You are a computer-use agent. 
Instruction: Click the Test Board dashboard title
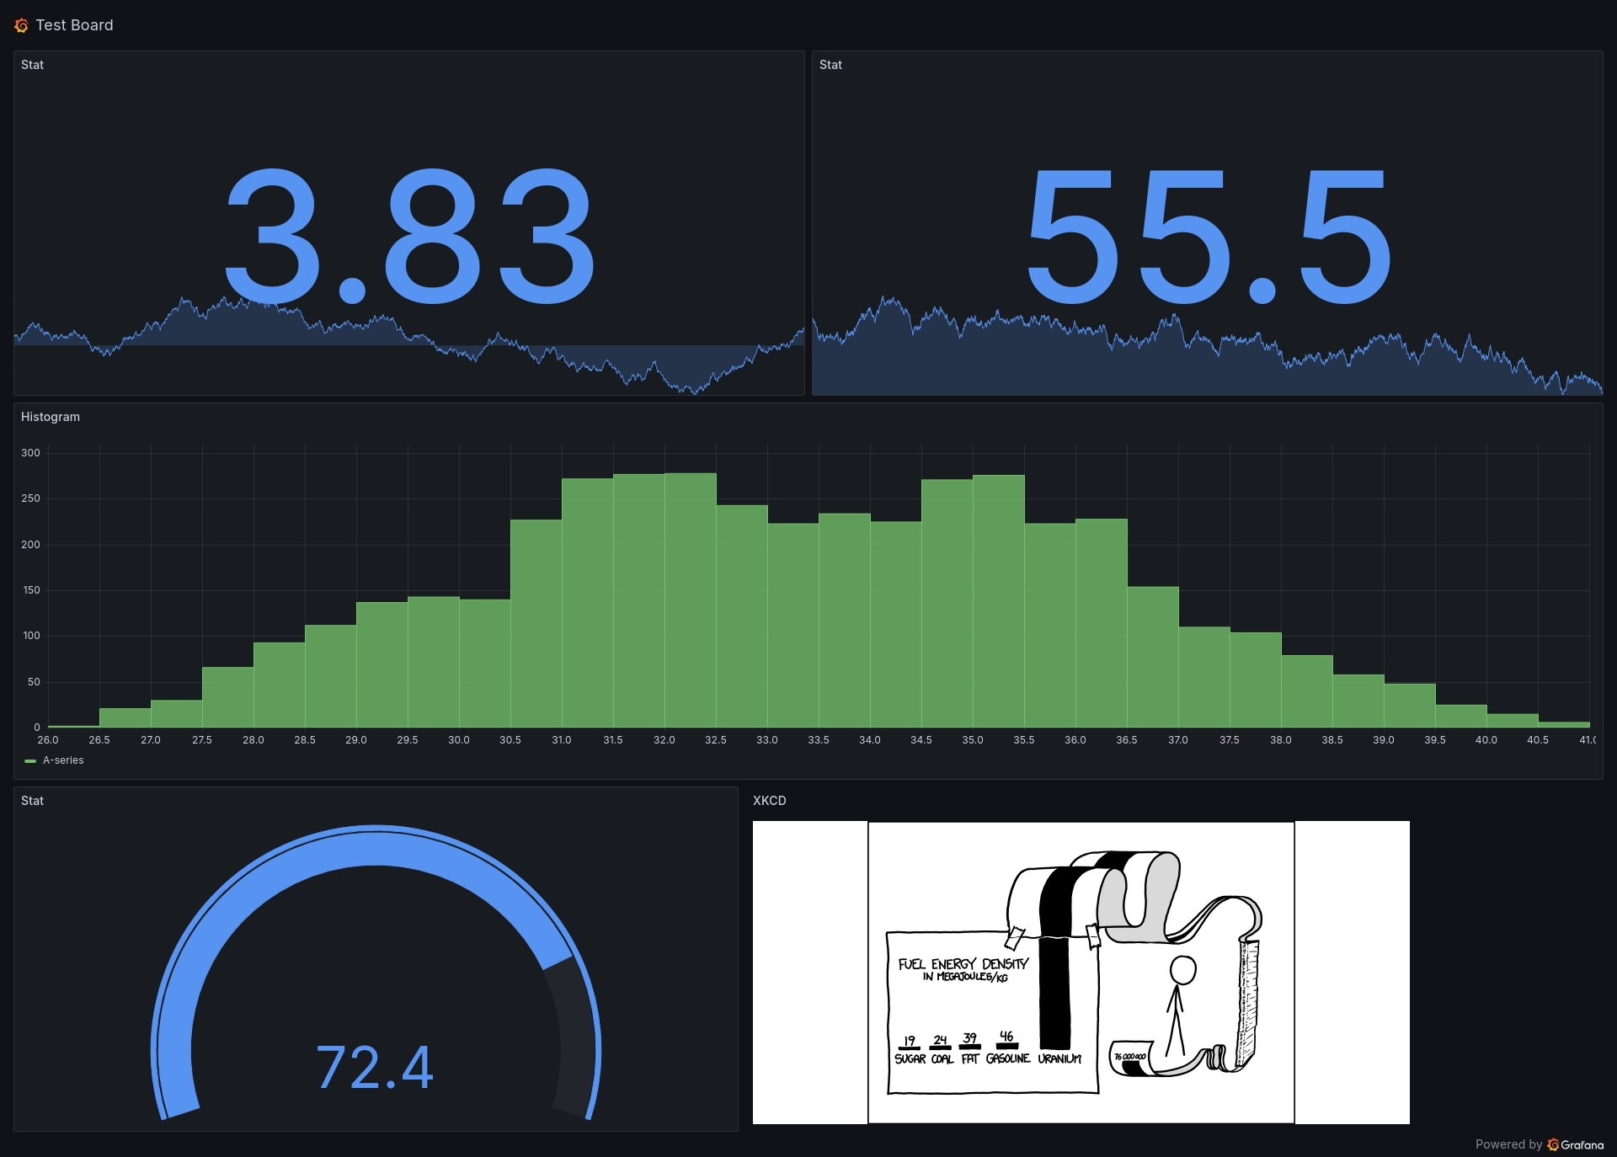point(74,25)
